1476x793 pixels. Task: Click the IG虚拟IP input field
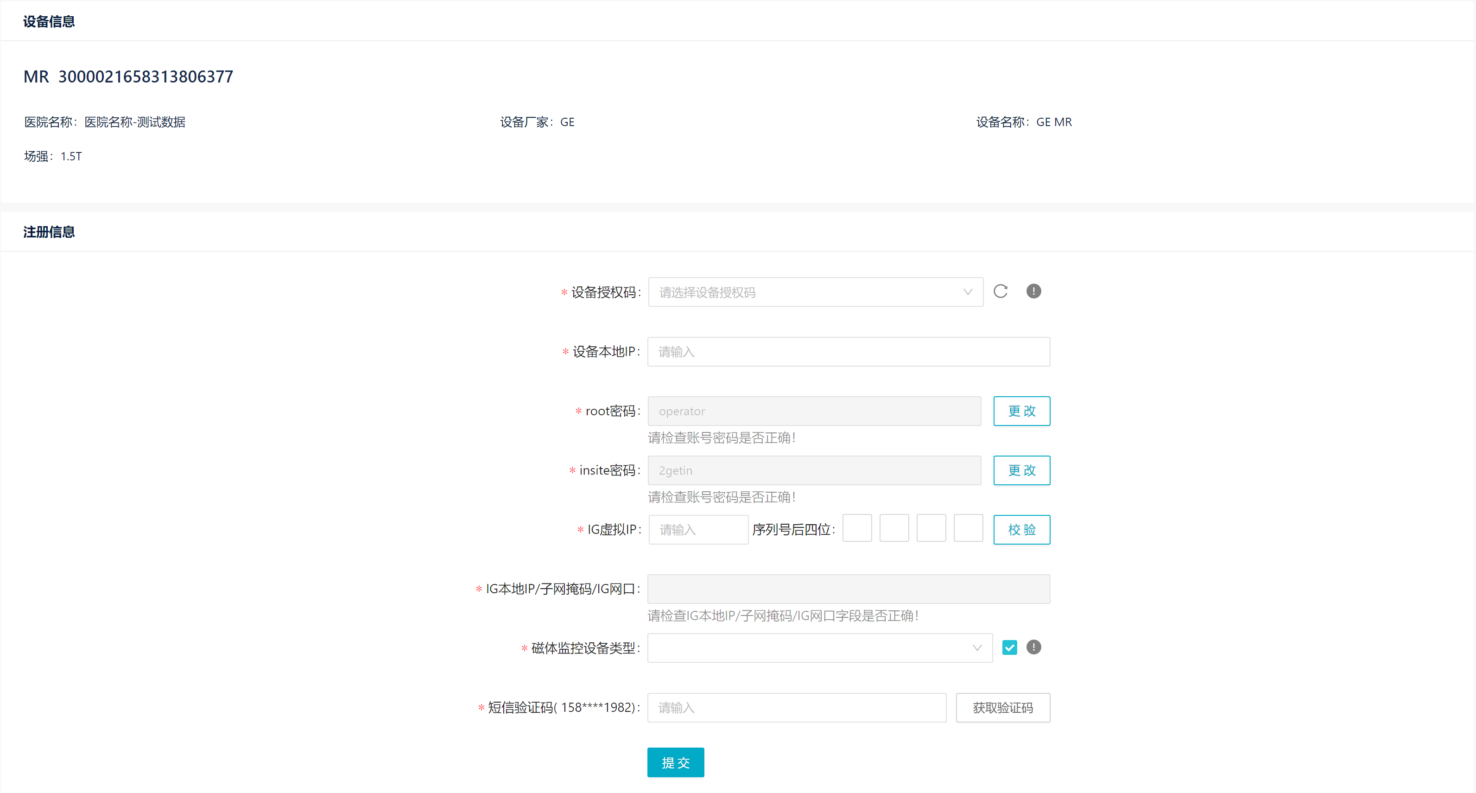pos(698,529)
